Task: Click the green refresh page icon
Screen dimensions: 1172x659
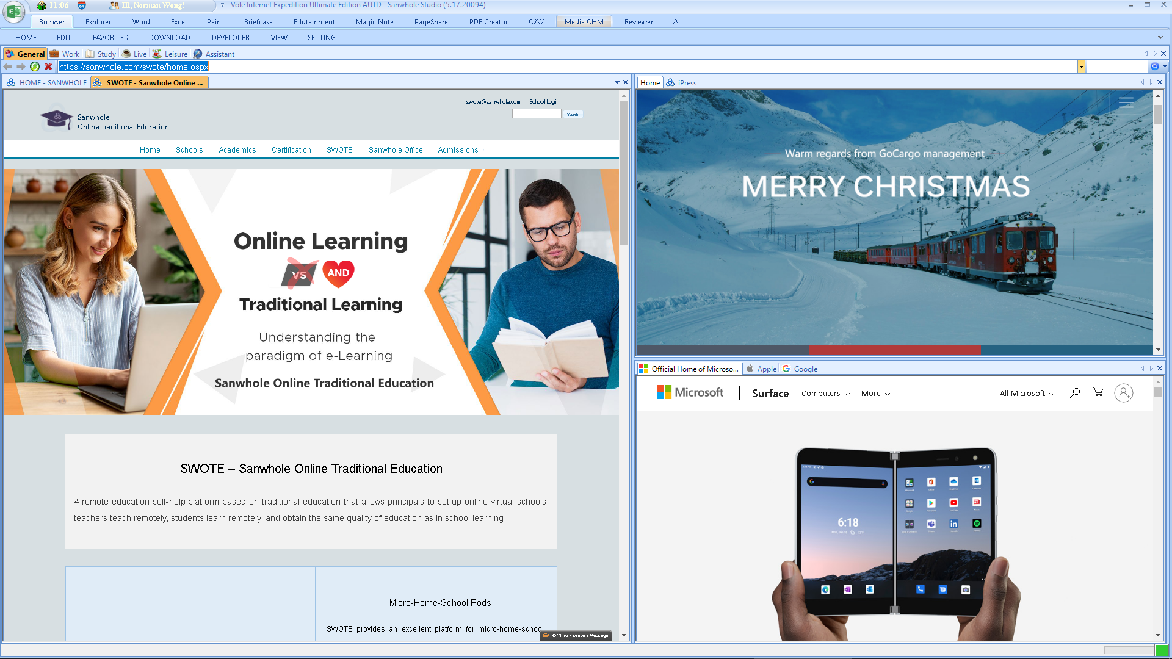Action: point(35,67)
